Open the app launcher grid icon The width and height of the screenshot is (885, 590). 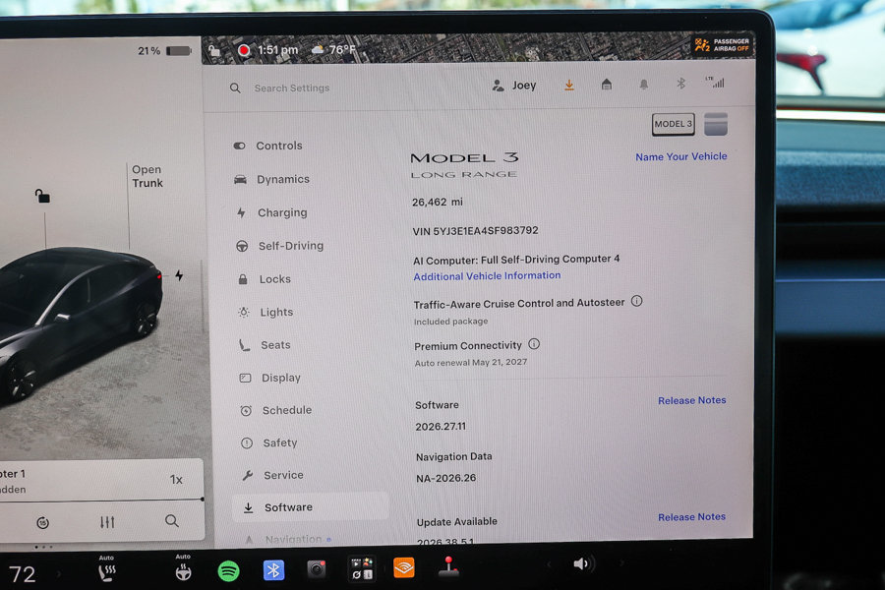click(x=362, y=568)
